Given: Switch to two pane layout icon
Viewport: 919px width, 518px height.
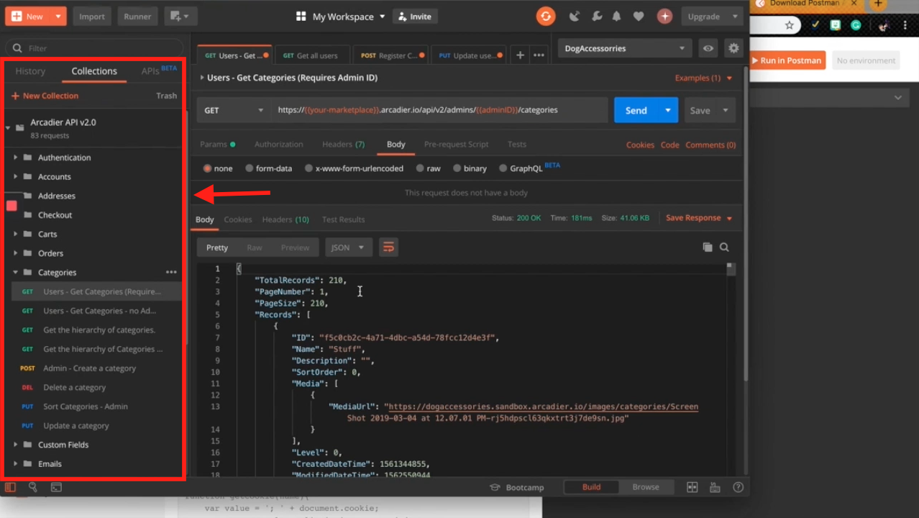Looking at the screenshot, I should (692, 487).
